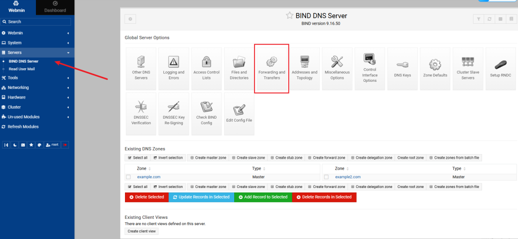
Task: Select Read User Mail menu entry
Action: pyautogui.click(x=22, y=69)
